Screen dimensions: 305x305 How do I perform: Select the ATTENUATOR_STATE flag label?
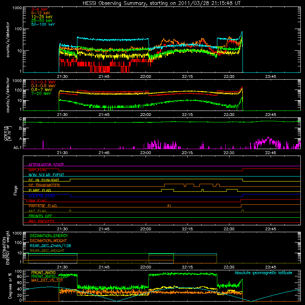46,165
